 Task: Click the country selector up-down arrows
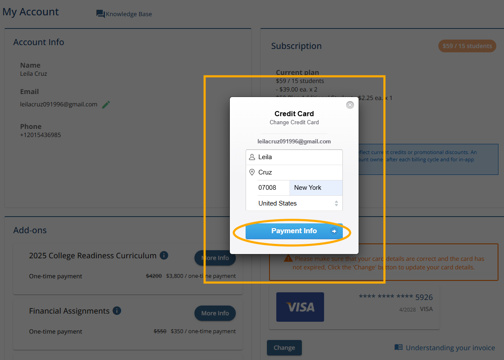[336, 203]
